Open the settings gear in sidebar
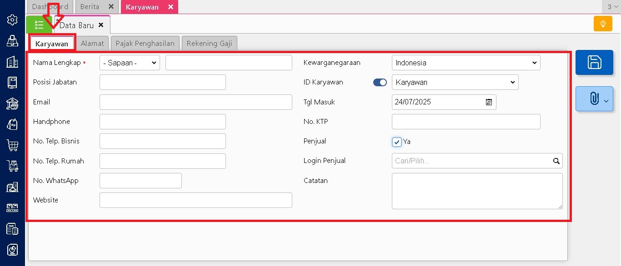 (12, 20)
